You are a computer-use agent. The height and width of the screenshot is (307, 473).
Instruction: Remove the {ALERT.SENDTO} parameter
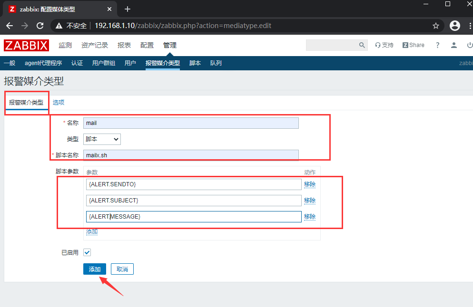[x=310, y=184]
